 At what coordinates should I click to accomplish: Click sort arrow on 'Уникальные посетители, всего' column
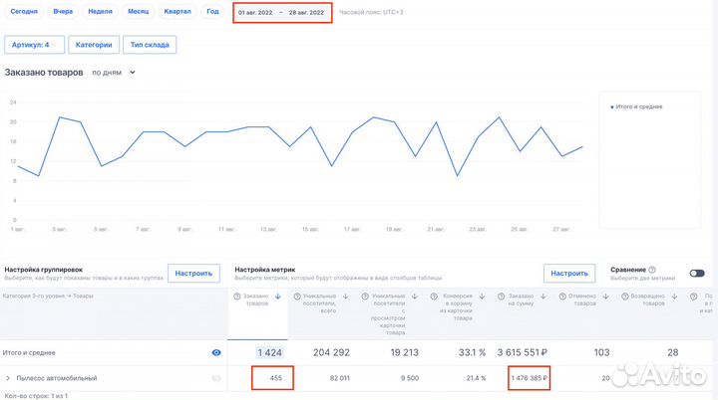point(345,297)
